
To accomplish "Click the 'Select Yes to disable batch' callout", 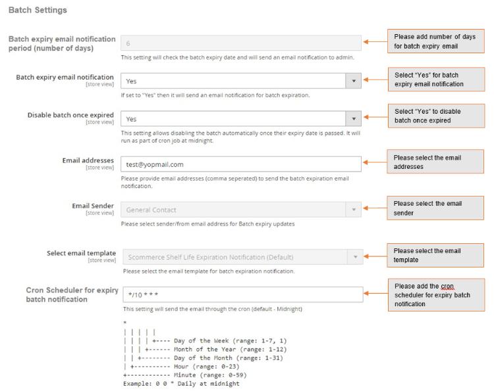I will (436, 116).
